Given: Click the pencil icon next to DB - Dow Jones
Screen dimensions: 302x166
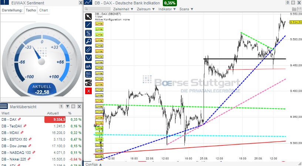Looking at the screenshot, I should click(30, 146).
